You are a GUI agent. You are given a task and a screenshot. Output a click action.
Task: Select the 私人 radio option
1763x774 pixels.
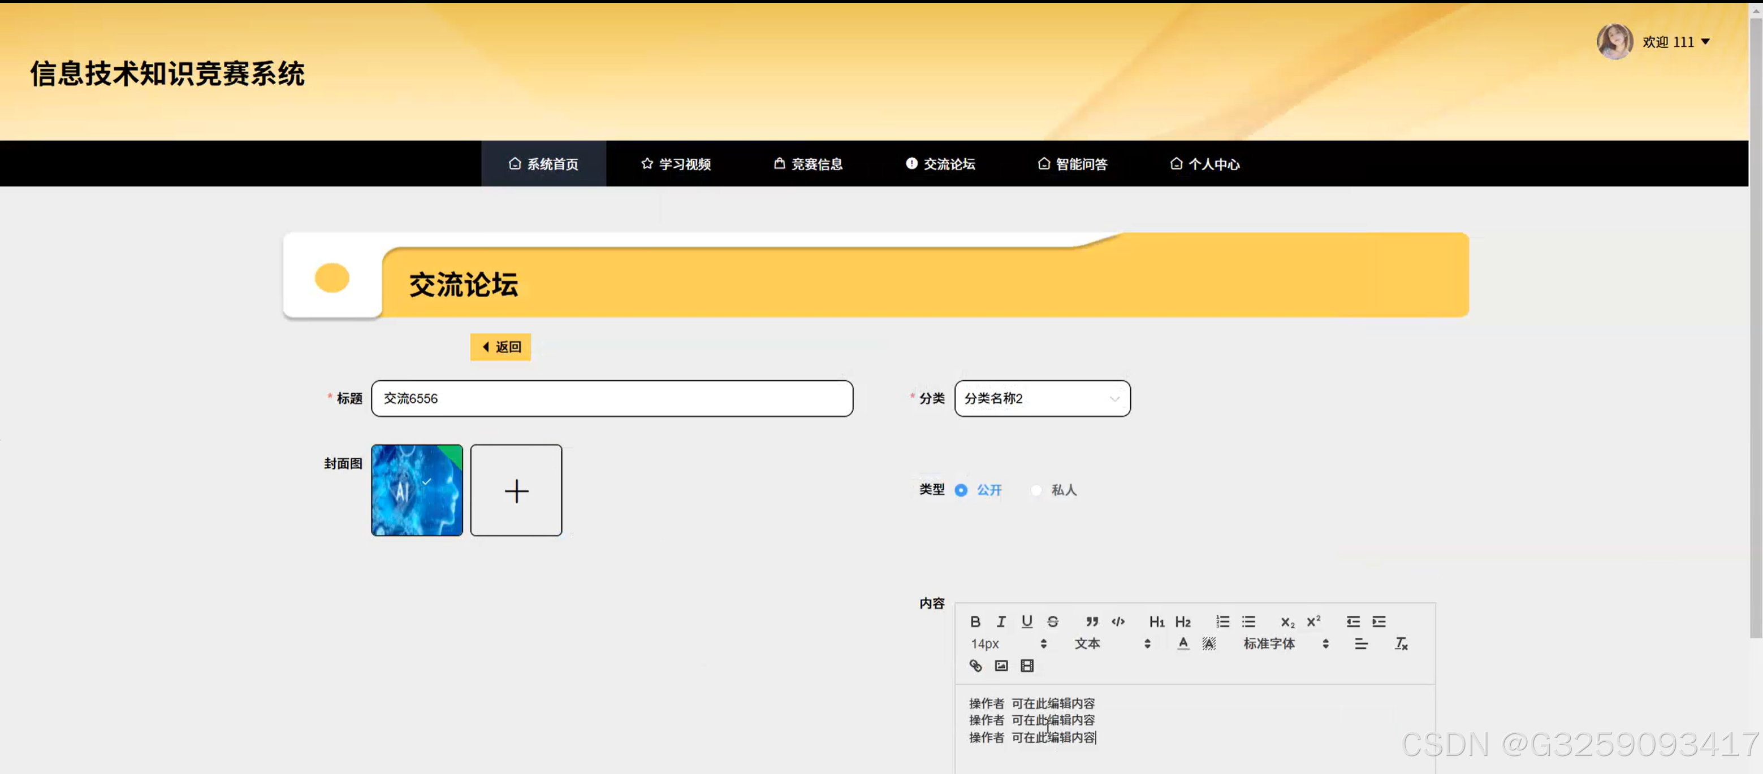coord(1036,490)
